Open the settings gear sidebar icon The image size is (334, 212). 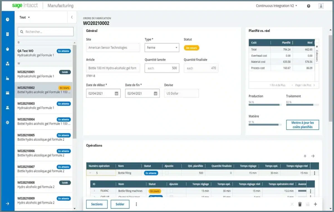coord(8,122)
